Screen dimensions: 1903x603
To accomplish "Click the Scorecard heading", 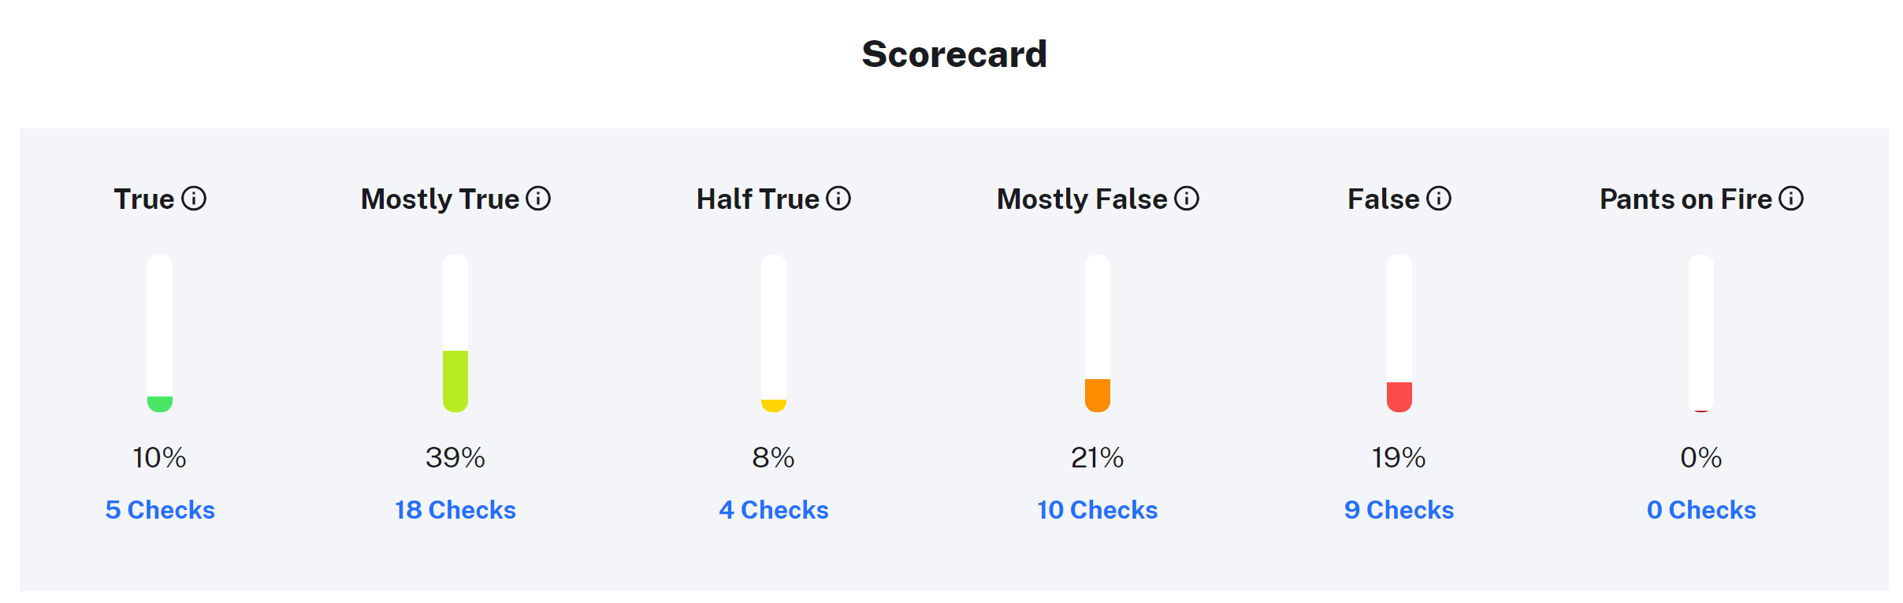I will point(954,54).
